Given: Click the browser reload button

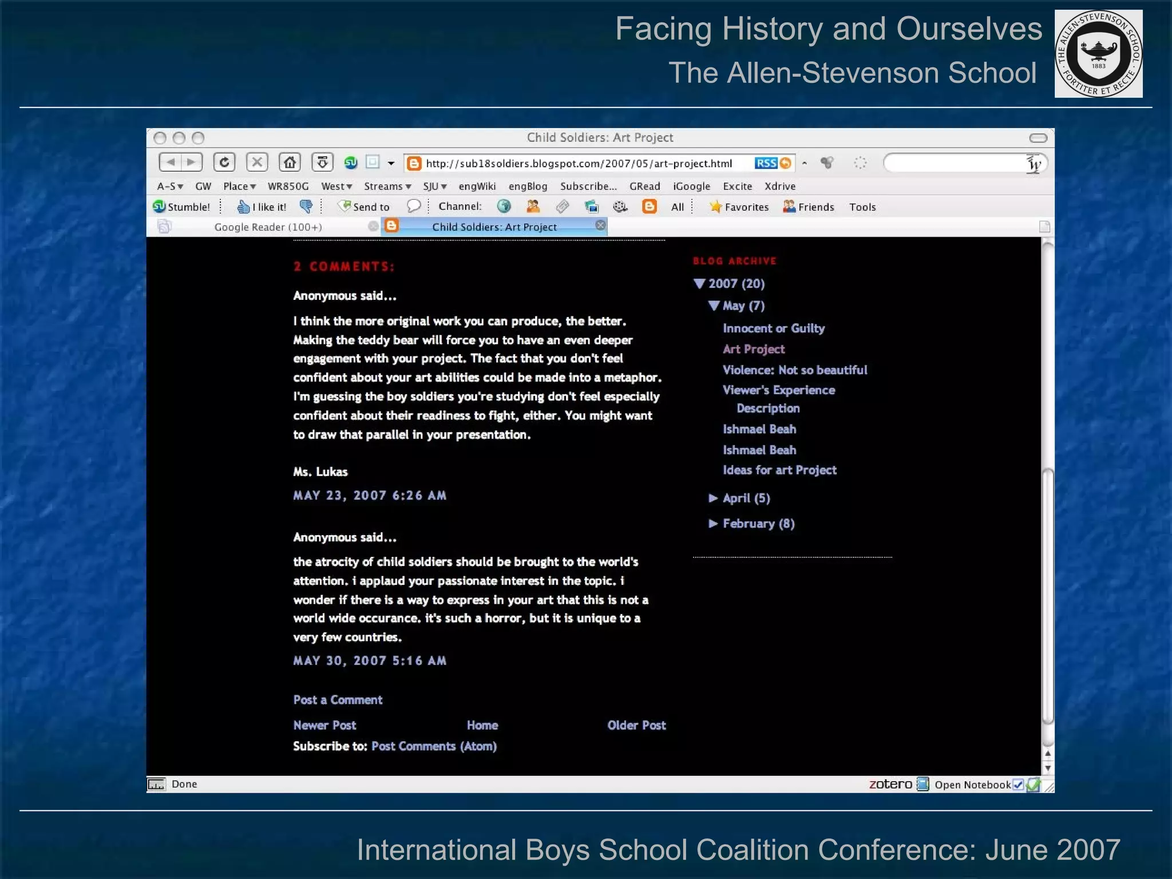Looking at the screenshot, I should (x=224, y=163).
